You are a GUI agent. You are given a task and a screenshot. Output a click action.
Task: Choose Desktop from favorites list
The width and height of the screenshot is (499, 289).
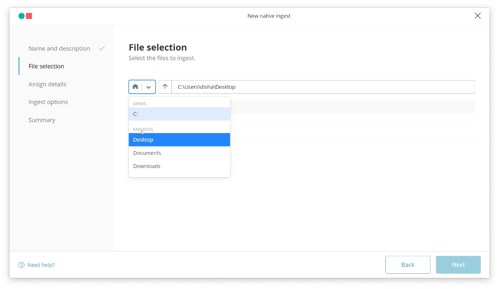click(x=179, y=140)
